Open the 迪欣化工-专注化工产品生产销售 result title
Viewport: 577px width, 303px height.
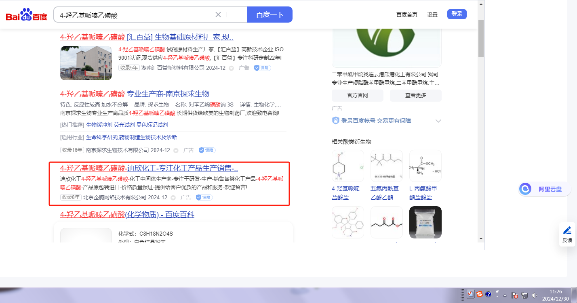pyautogui.click(x=149, y=168)
